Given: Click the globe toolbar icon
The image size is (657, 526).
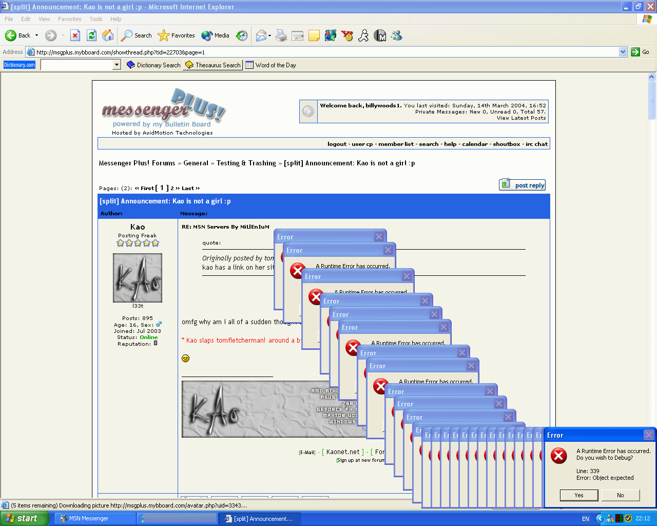Looking at the screenshot, I should click(x=331, y=35).
